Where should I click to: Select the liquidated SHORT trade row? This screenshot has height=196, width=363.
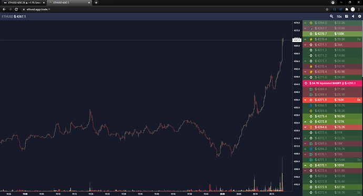pos(332,83)
